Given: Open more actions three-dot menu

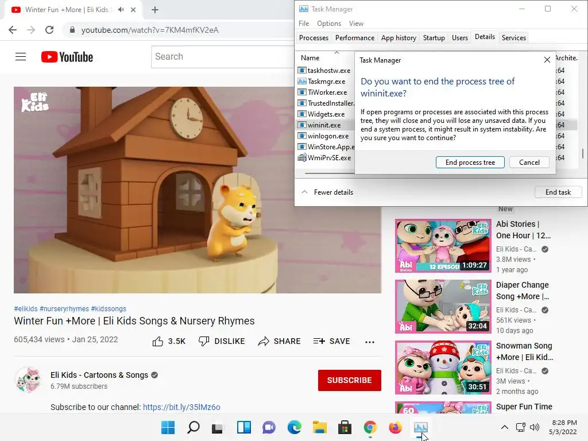Looking at the screenshot, I should coord(370,342).
